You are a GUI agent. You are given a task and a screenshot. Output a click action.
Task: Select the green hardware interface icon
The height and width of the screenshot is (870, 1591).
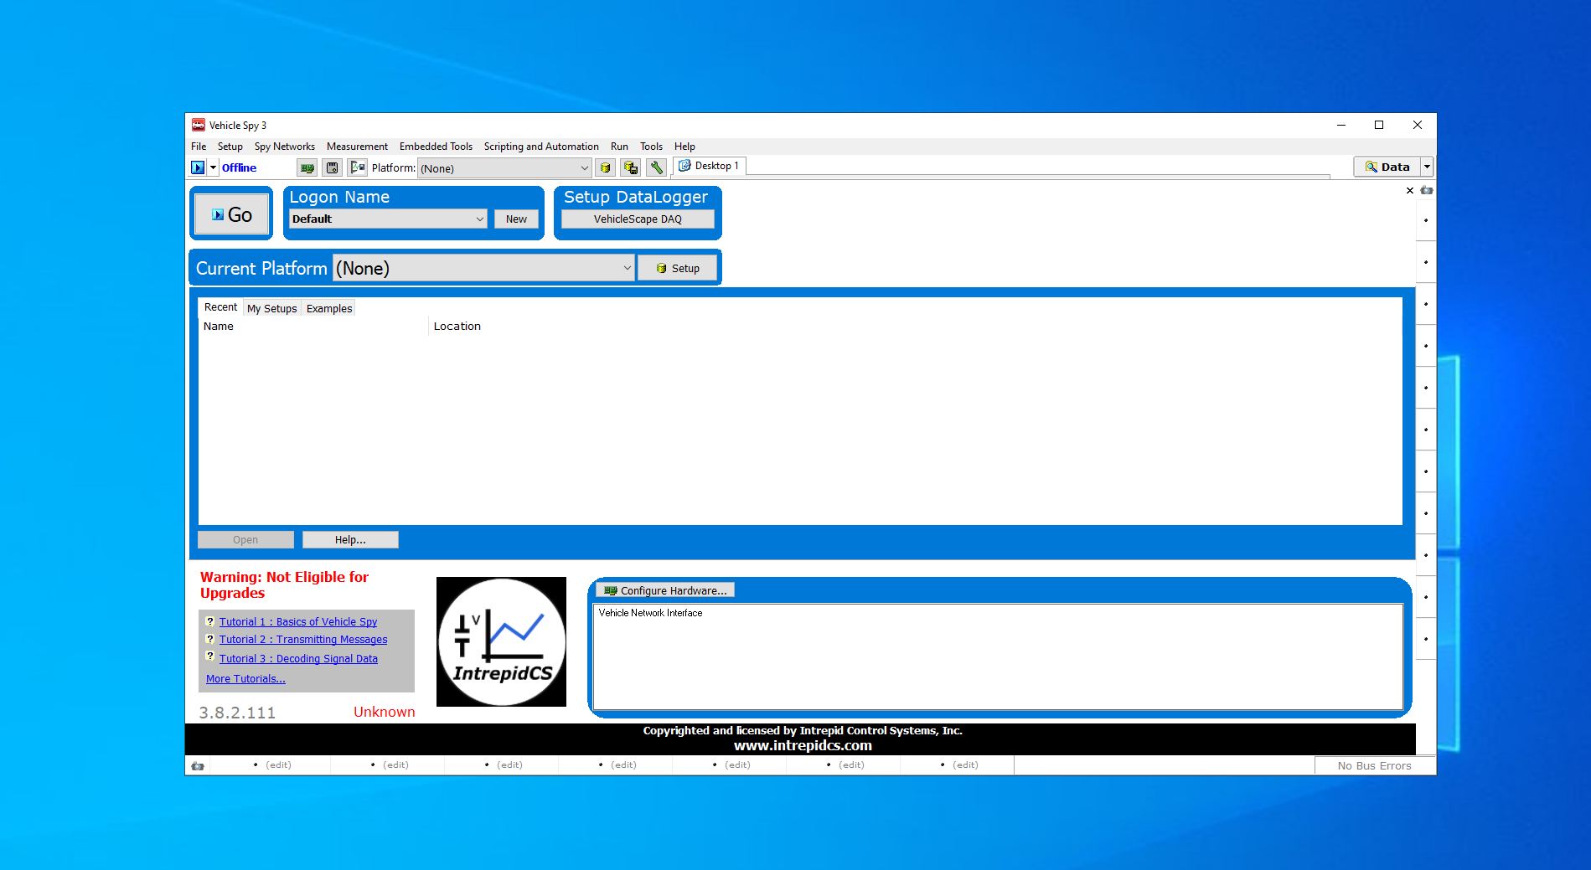pos(307,167)
